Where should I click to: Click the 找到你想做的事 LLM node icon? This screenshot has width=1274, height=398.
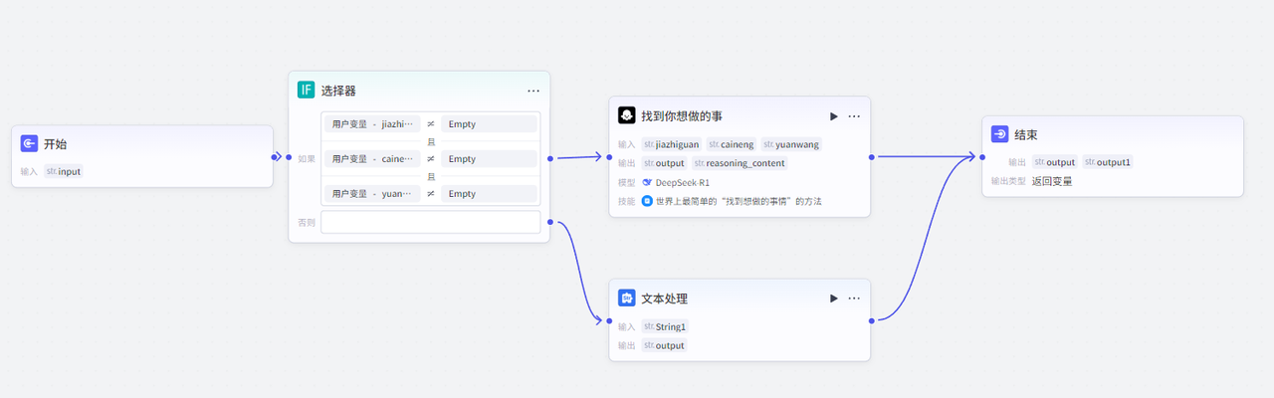tap(626, 115)
